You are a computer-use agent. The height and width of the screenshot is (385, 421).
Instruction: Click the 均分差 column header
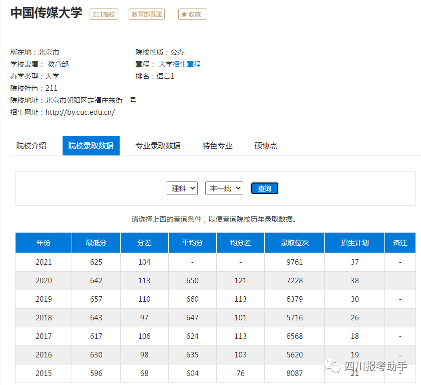(x=241, y=243)
